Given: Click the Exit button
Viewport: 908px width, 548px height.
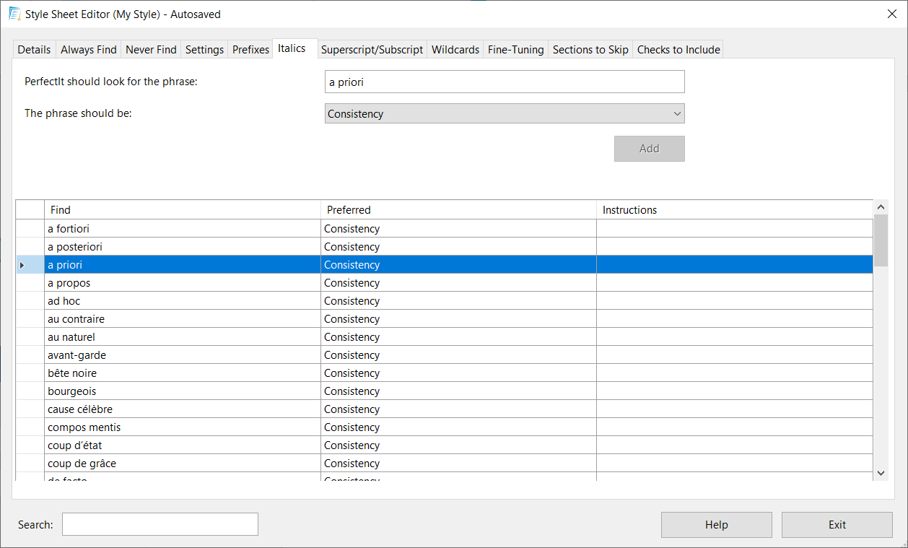Looking at the screenshot, I should (x=837, y=525).
